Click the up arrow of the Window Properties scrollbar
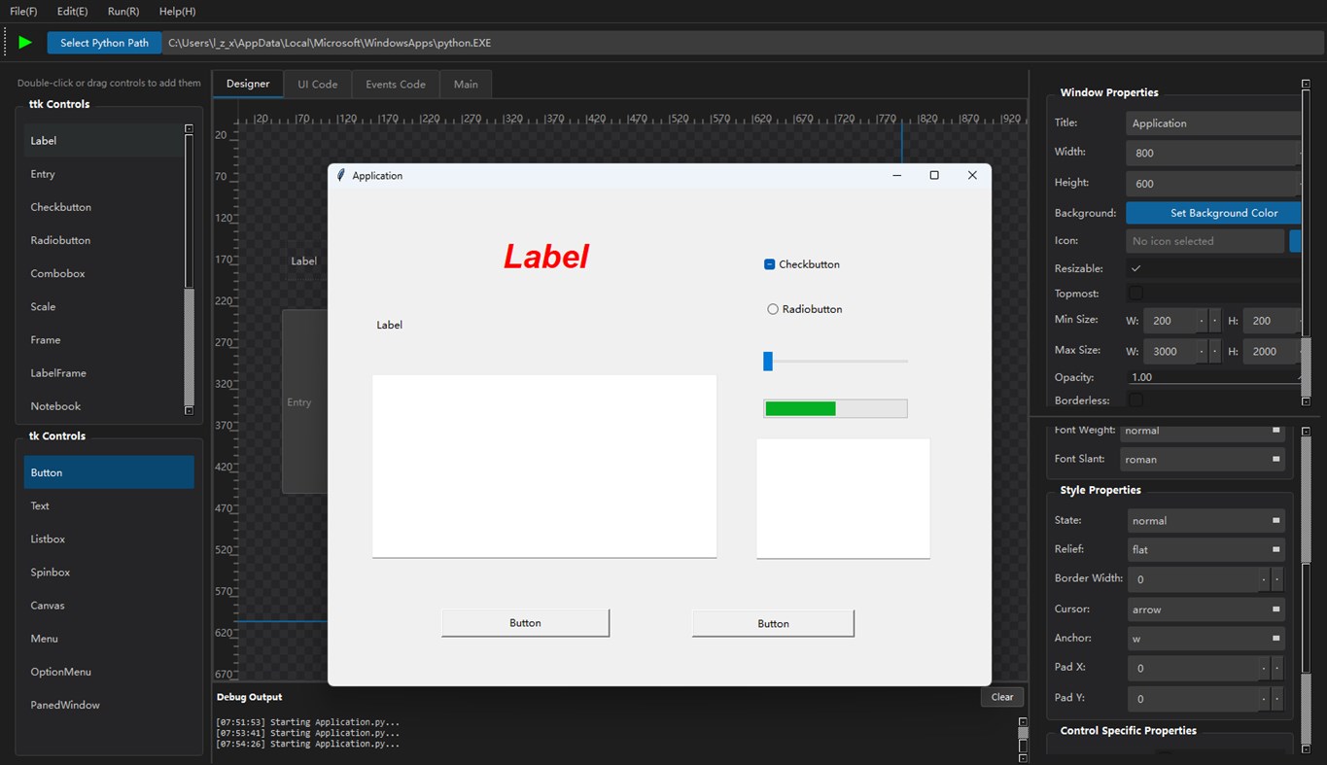The height and width of the screenshot is (765, 1327). pyautogui.click(x=1306, y=85)
